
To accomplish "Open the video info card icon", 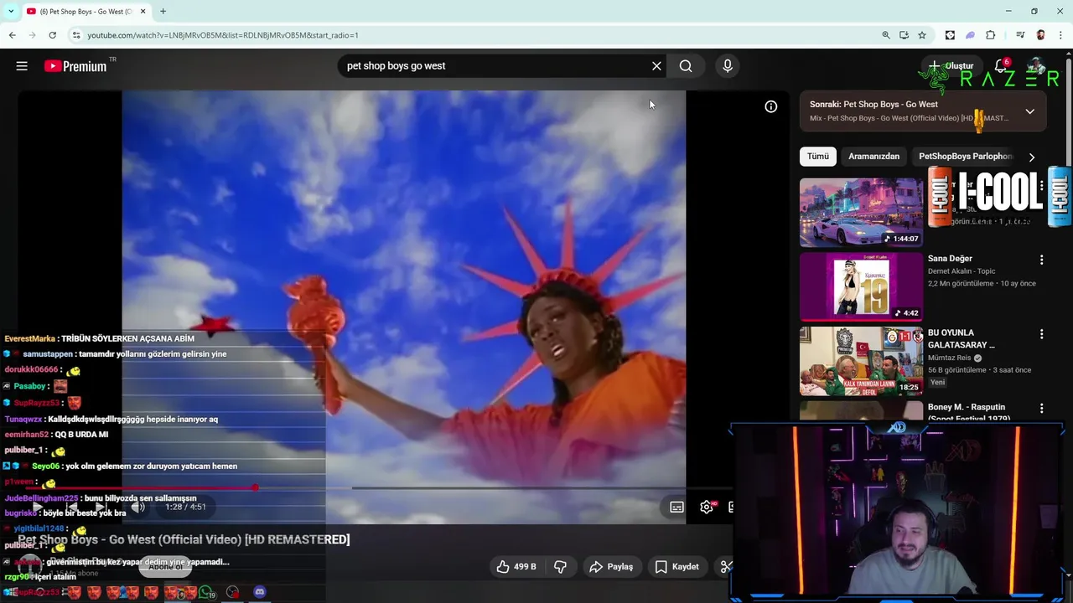I will pyautogui.click(x=770, y=106).
